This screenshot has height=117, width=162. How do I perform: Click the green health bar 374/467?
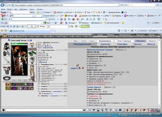tap(19, 44)
